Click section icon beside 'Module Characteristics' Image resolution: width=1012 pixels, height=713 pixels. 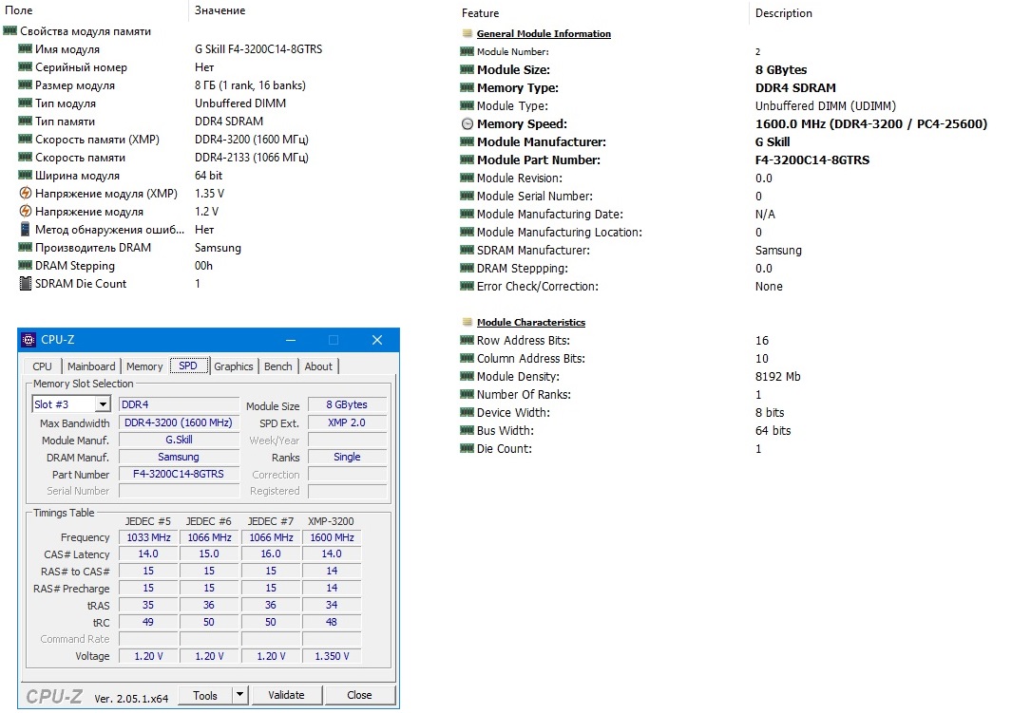pyautogui.click(x=468, y=323)
